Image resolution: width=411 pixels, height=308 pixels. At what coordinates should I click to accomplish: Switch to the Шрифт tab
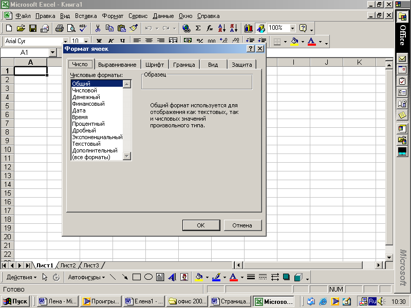(155, 65)
